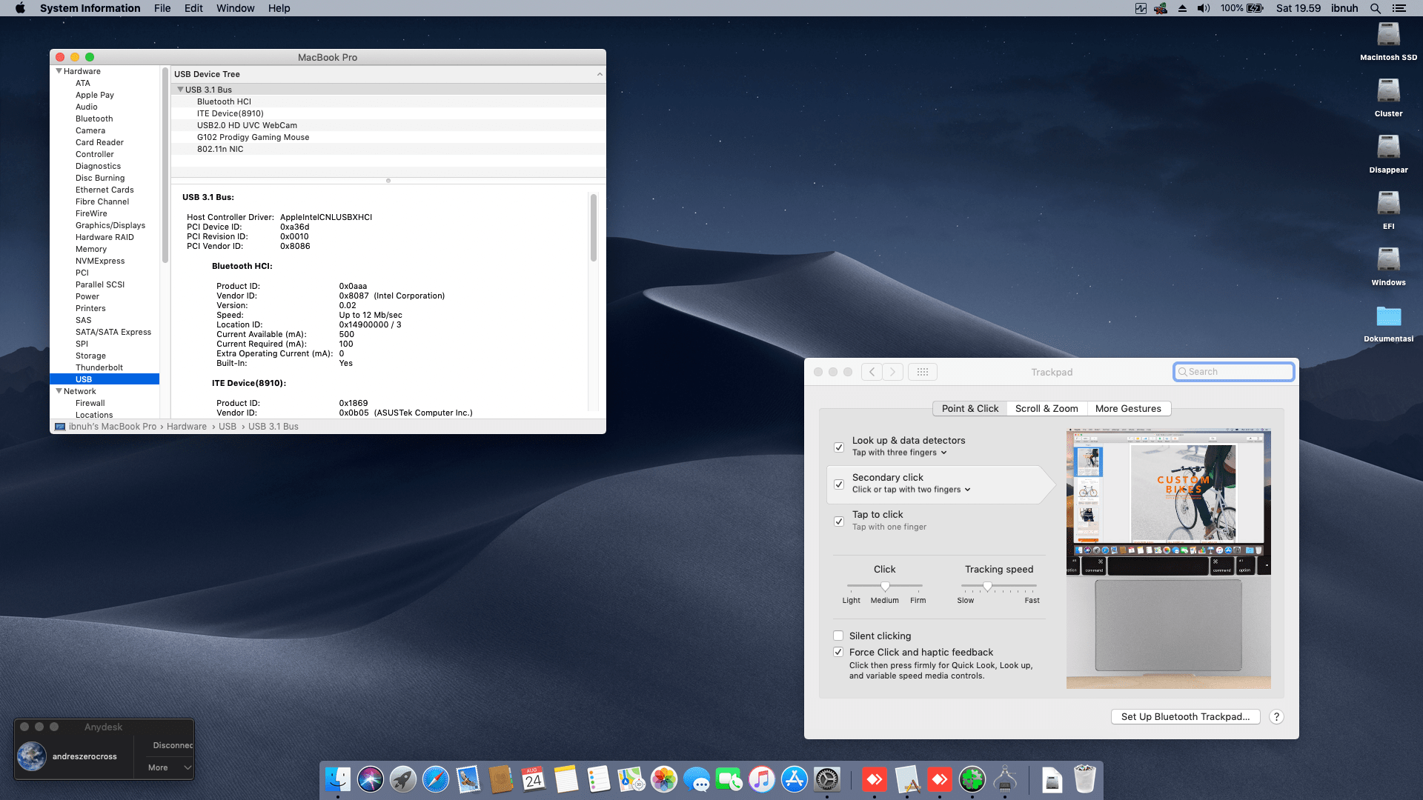Select Bluetooth in System Information sidebar
This screenshot has height=800, width=1423.
(x=94, y=119)
